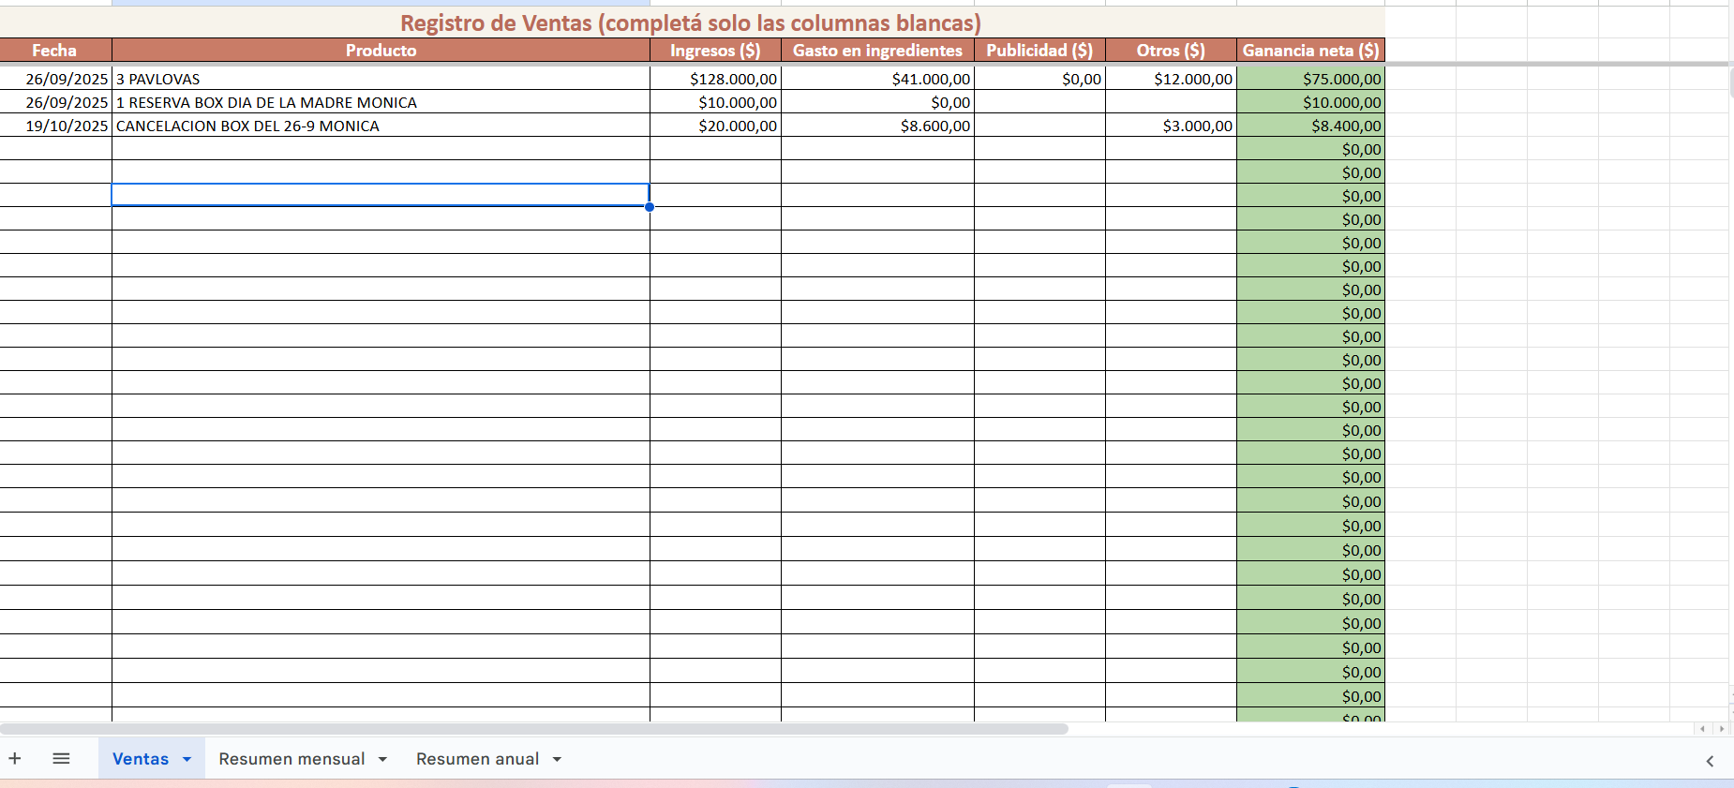Screen dimensions: 1734x788
Task: Switch to the Resumen anual sheet
Action: click(x=477, y=759)
